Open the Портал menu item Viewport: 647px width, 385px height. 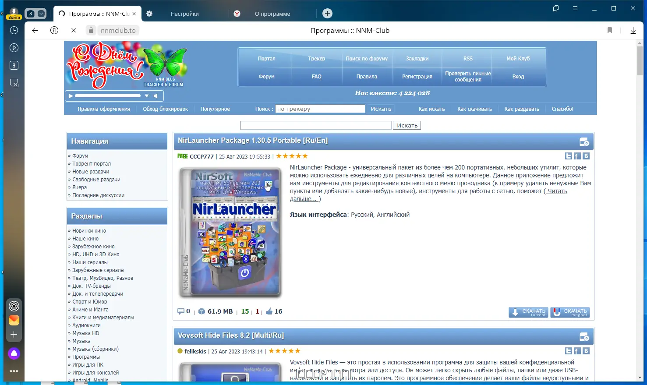click(x=267, y=59)
